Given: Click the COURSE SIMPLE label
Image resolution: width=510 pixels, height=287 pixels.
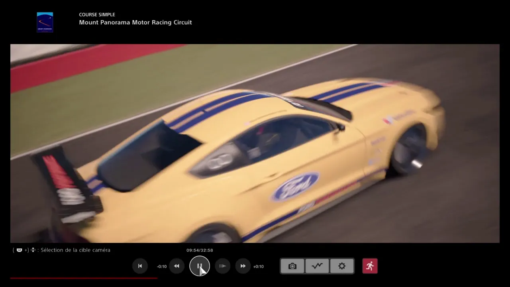Looking at the screenshot, I should (97, 15).
